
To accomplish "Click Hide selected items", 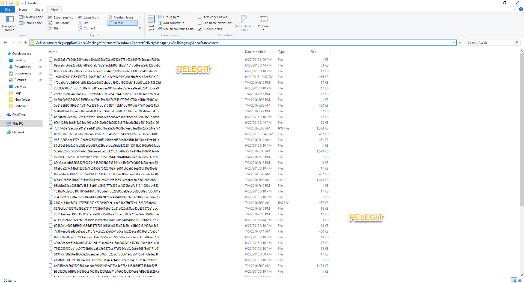I will 244,23.
